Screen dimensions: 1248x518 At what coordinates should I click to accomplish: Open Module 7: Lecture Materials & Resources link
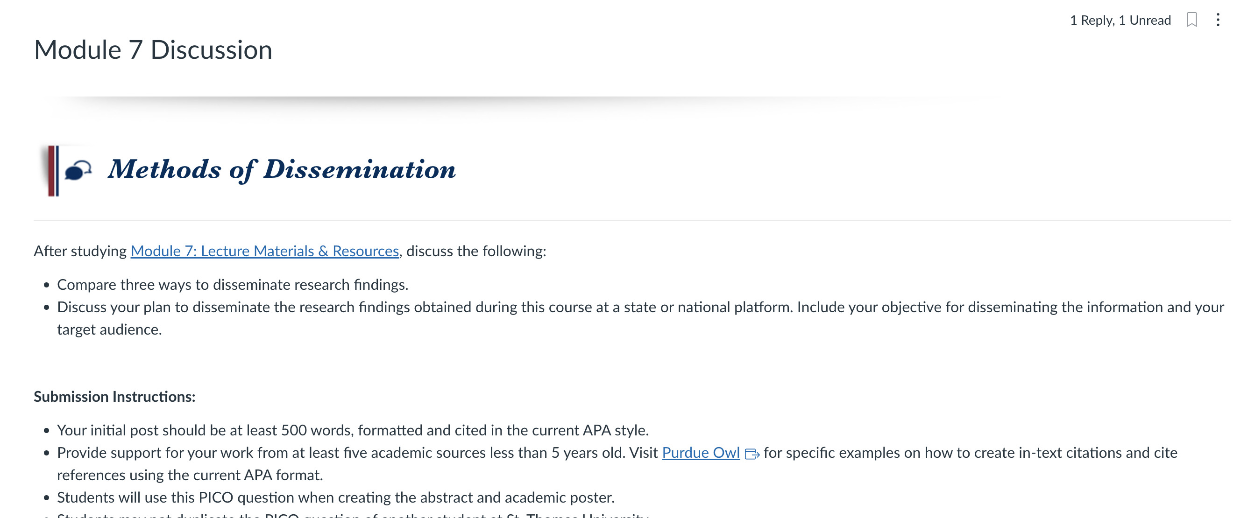(x=264, y=251)
